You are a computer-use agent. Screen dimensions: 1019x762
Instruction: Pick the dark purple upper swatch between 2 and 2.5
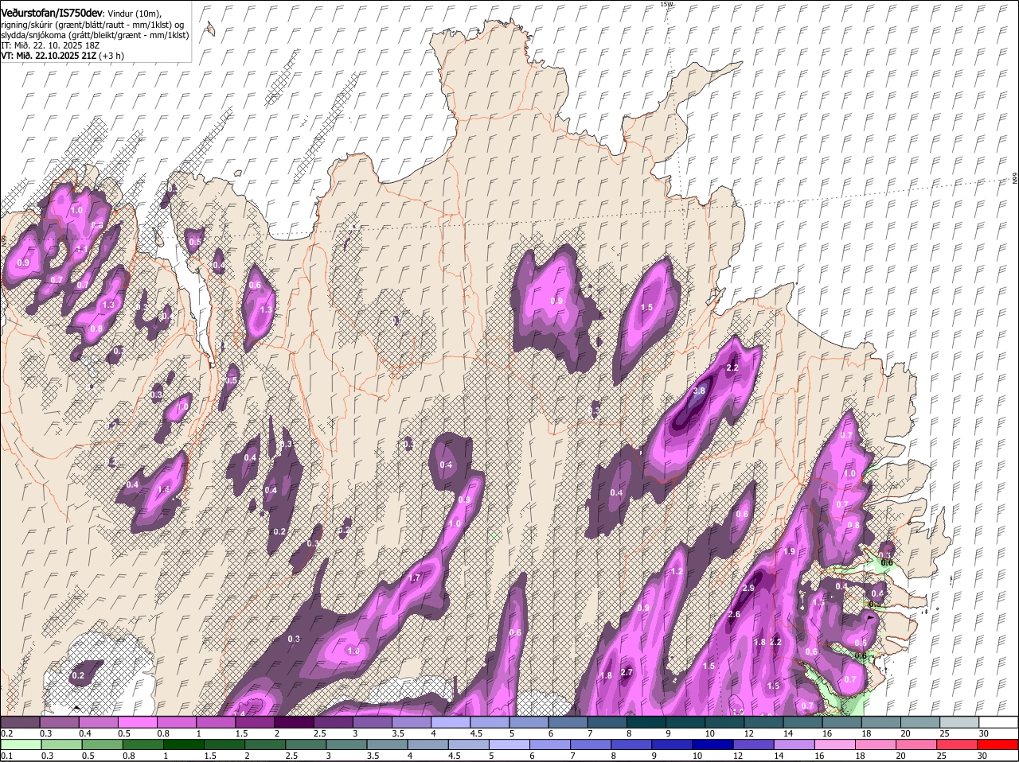click(294, 721)
